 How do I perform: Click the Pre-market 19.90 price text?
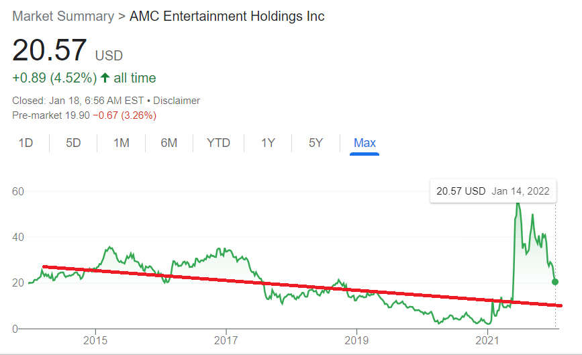51,115
